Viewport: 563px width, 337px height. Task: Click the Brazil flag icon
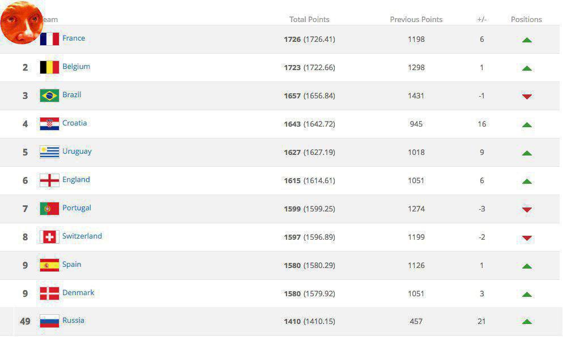click(49, 96)
